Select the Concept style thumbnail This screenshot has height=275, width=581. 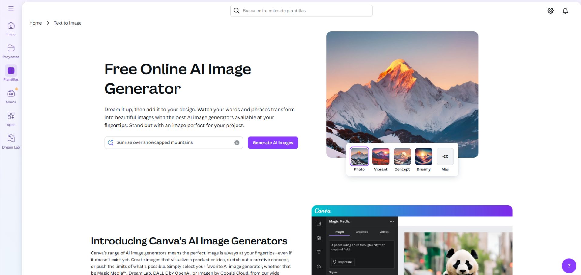[x=402, y=156]
